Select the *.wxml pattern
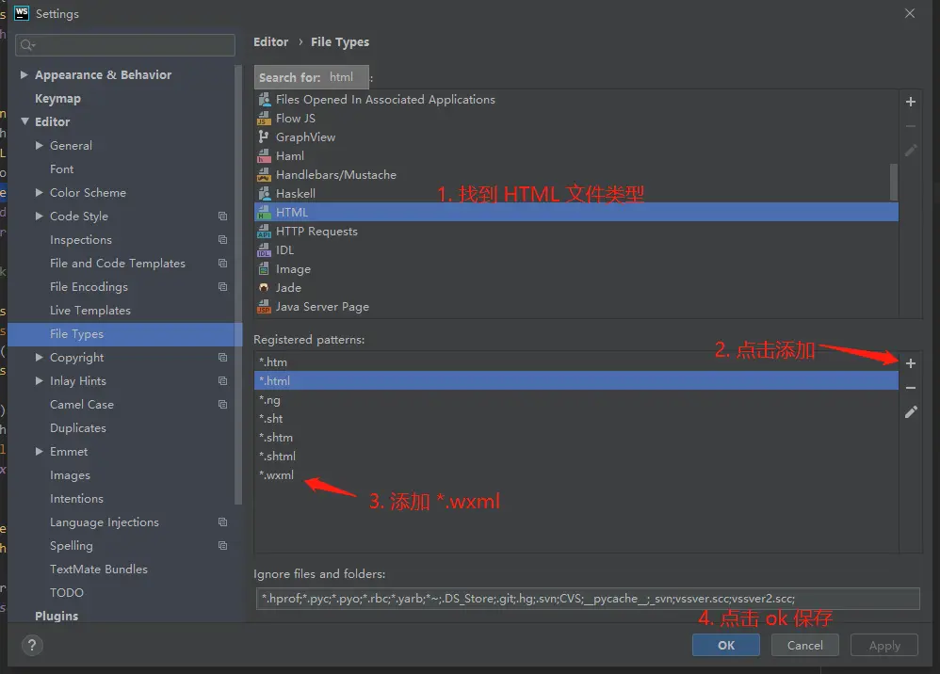The height and width of the screenshot is (674, 940). [576, 475]
